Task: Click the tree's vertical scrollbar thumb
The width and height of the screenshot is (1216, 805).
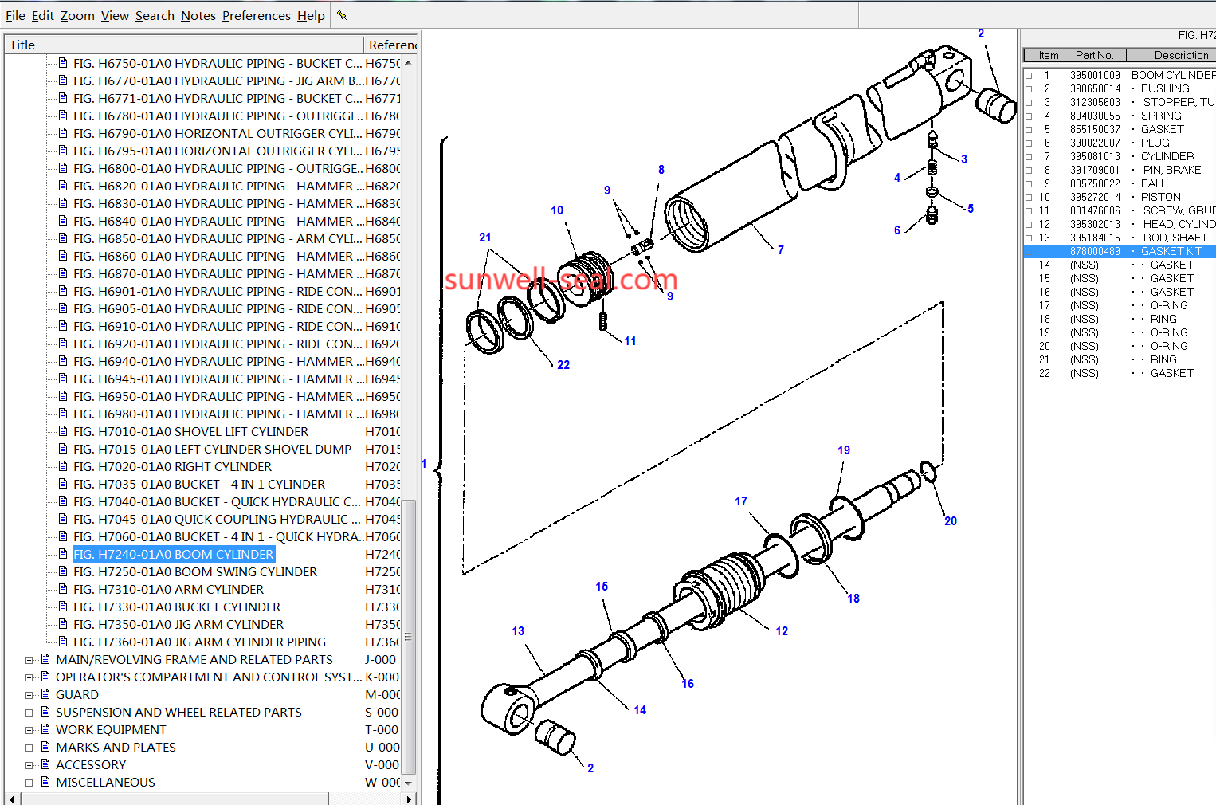Action: tap(408, 636)
